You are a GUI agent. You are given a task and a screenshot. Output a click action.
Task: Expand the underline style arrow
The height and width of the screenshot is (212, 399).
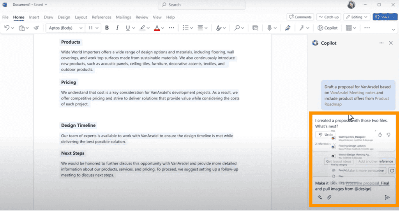[134, 28]
